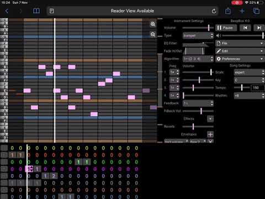Tap the red screen recording indicator
The height and width of the screenshot is (199, 265).
tap(237, 3)
